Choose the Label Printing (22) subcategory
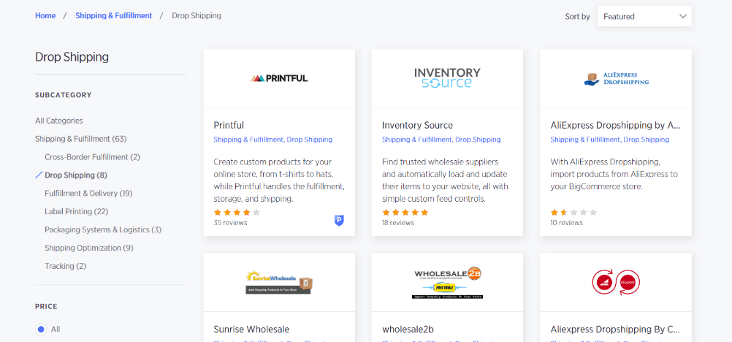732x342 pixels. click(76, 212)
